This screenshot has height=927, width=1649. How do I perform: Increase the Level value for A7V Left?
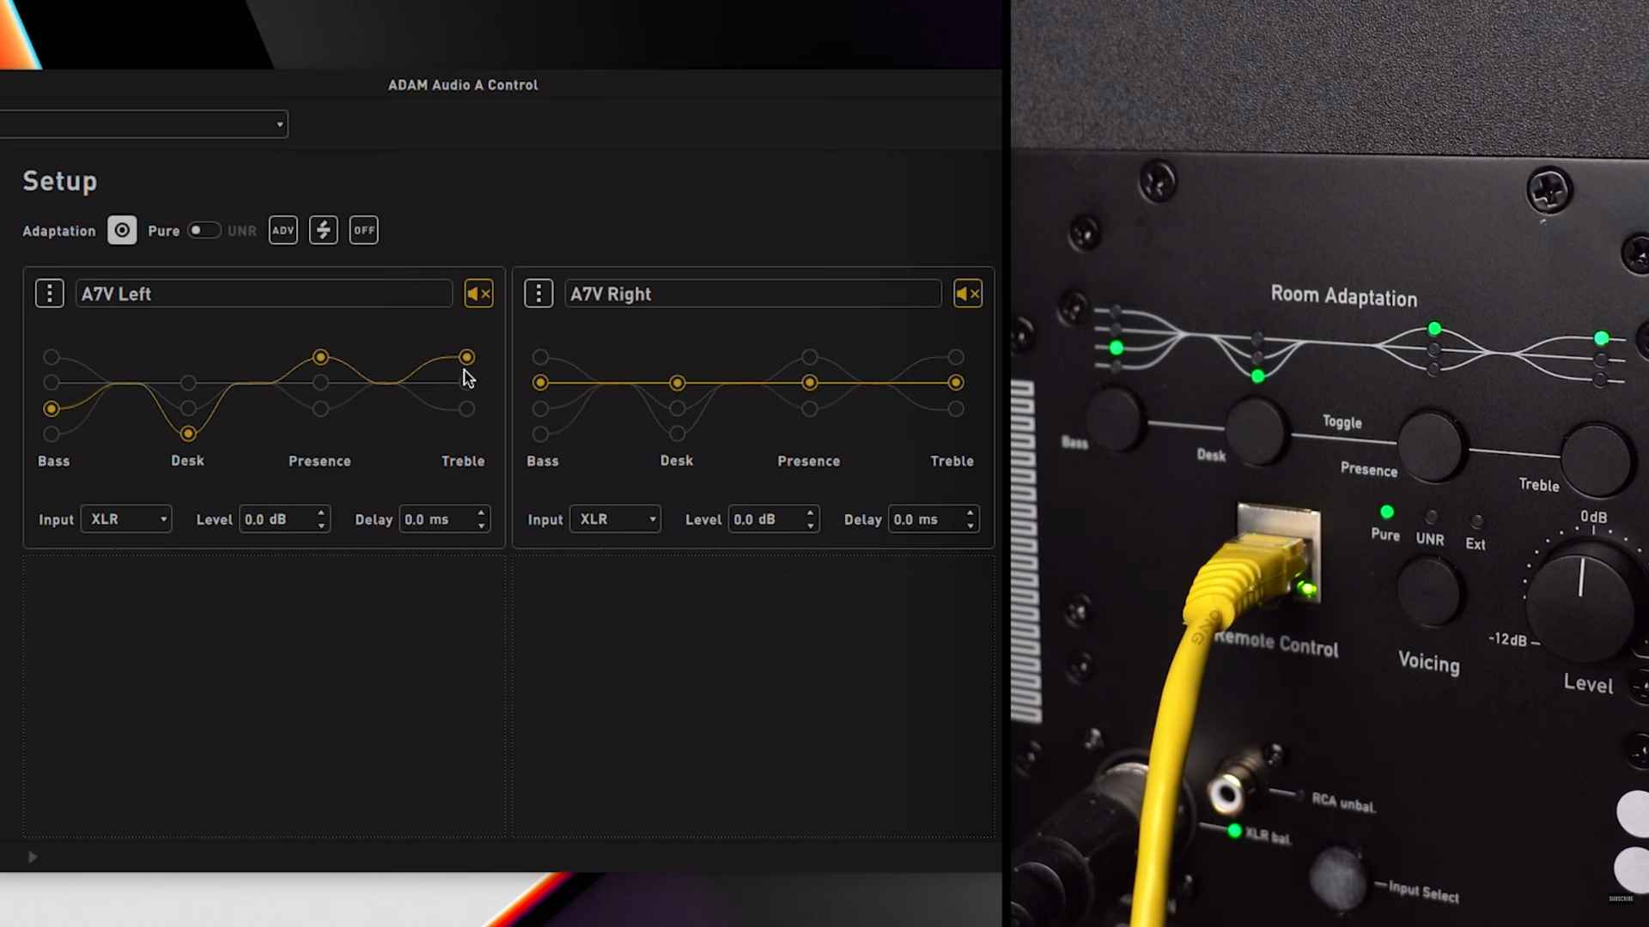pyautogui.click(x=321, y=513)
